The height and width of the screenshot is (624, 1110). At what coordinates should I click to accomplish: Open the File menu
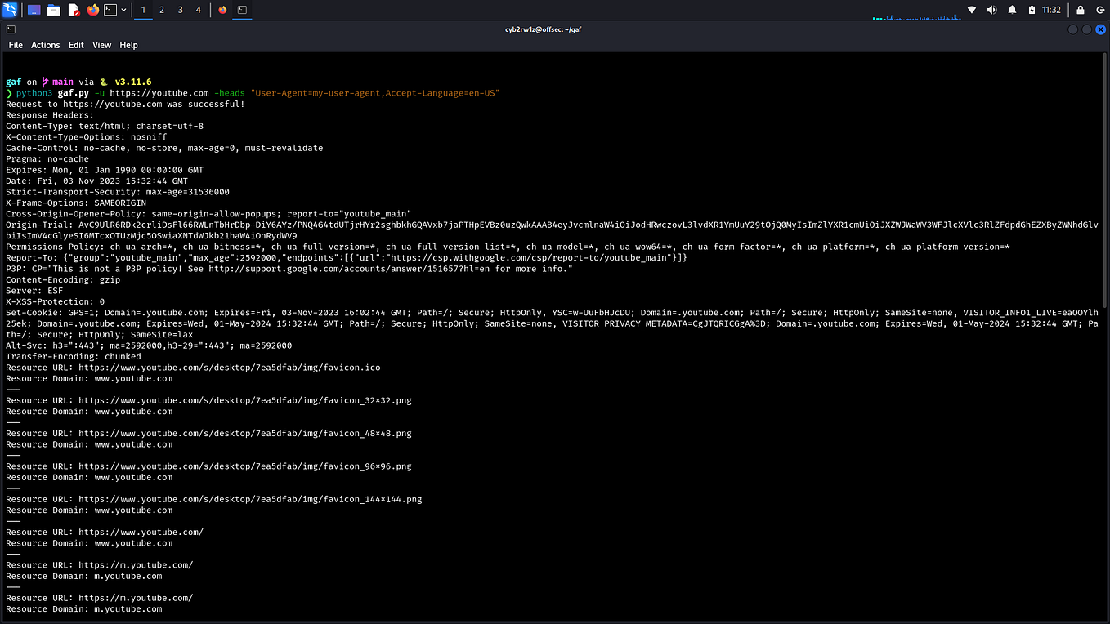16,45
